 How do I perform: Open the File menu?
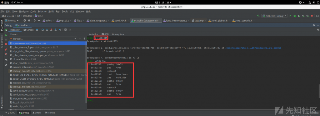(x=2, y=12)
